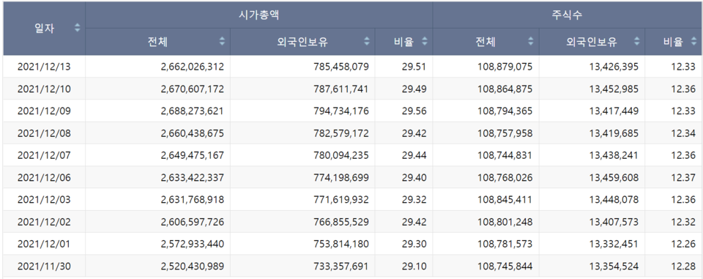Click the share count 108,781,573
Image resolution: width=703 pixels, height=279 pixels.
(x=505, y=244)
